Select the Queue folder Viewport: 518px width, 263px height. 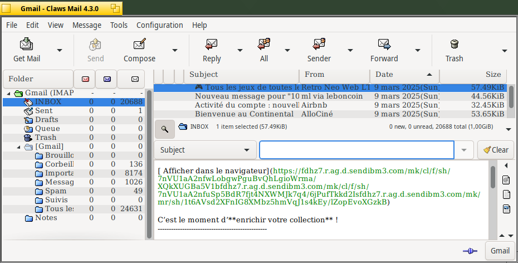pyautogui.click(x=74, y=129)
